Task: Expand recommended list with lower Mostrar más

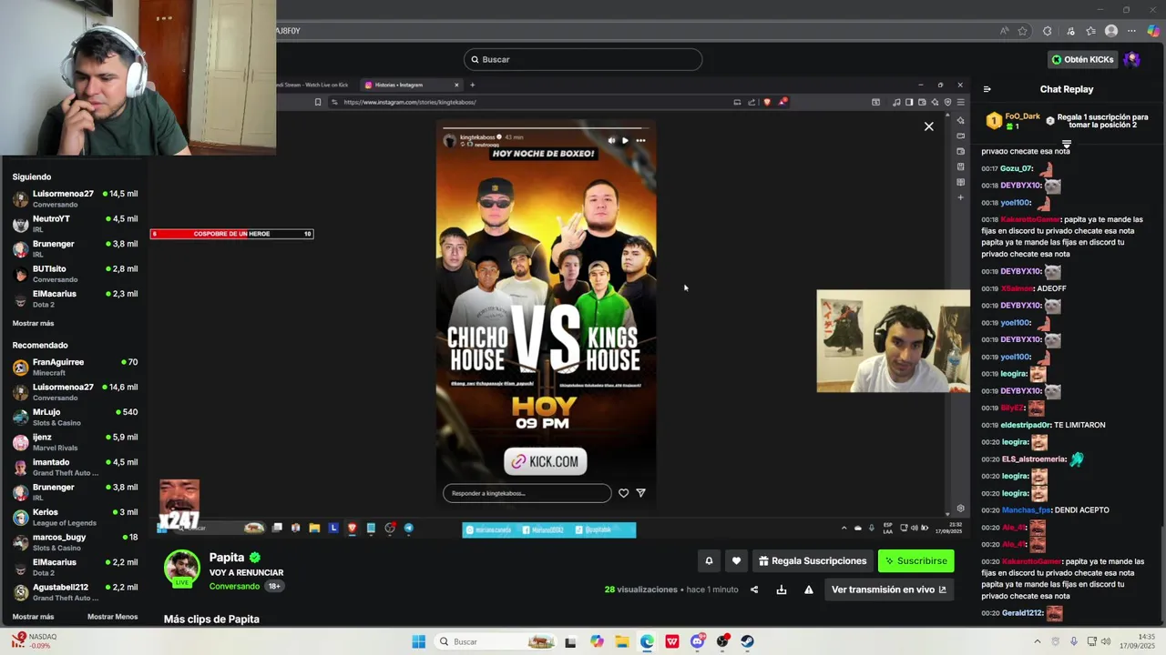Action: pyautogui.click(x=33, y=617)
